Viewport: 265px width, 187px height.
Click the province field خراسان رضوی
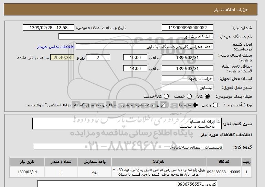point(188,79)
